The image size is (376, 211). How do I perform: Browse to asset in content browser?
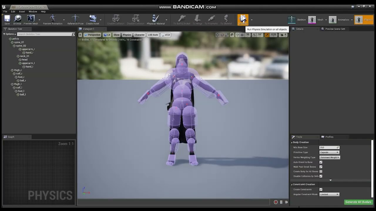coord(17,20)
